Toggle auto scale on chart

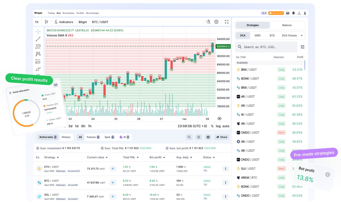226,126
